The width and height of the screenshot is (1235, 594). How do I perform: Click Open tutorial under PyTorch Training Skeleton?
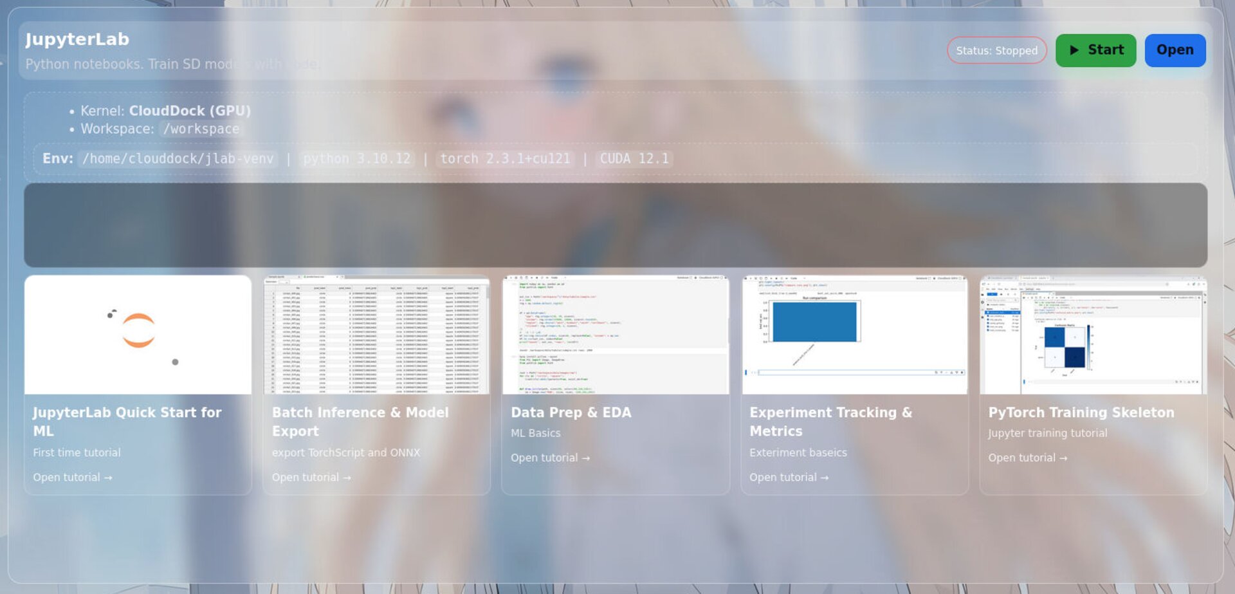tap(1027, 458)
